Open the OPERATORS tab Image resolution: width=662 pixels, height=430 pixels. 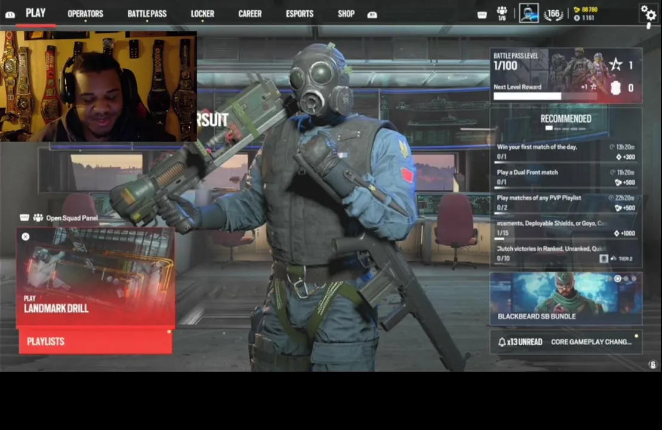click(85, 14)
